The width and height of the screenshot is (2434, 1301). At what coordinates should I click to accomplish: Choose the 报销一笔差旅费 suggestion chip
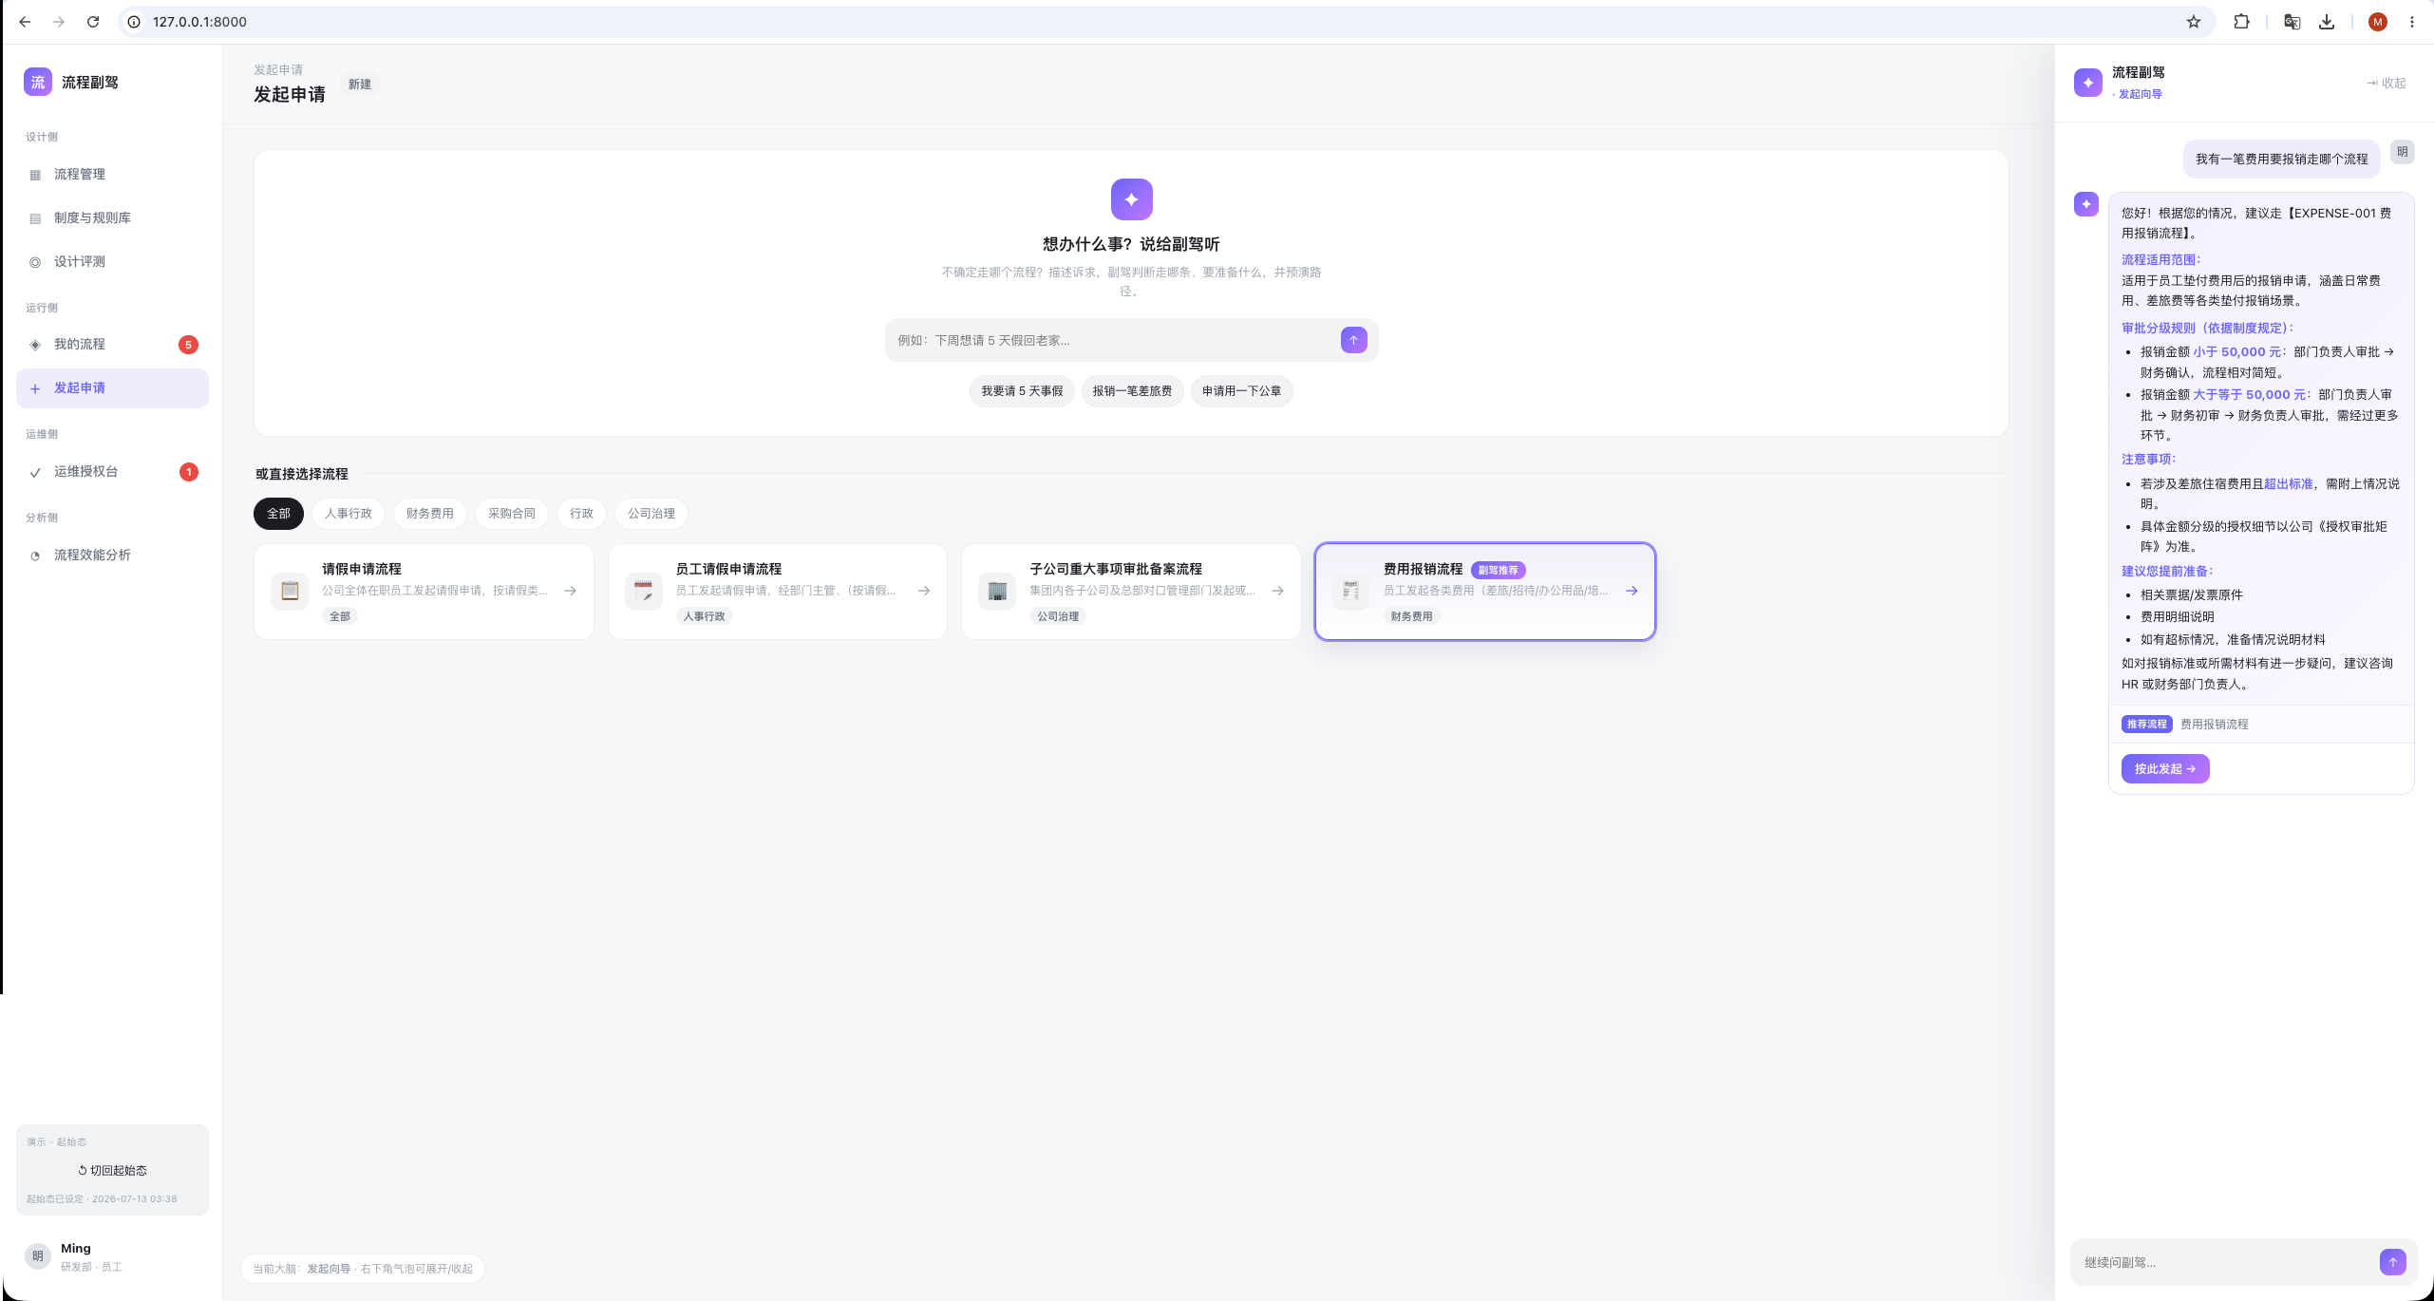coord(1132,391)
